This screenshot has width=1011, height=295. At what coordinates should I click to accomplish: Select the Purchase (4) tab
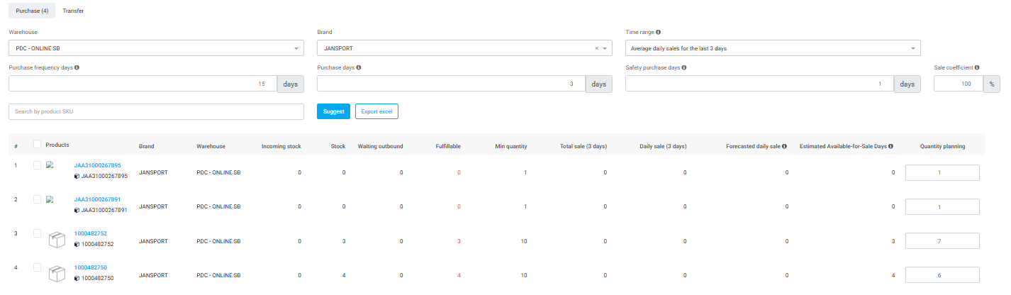coord(31,11)
